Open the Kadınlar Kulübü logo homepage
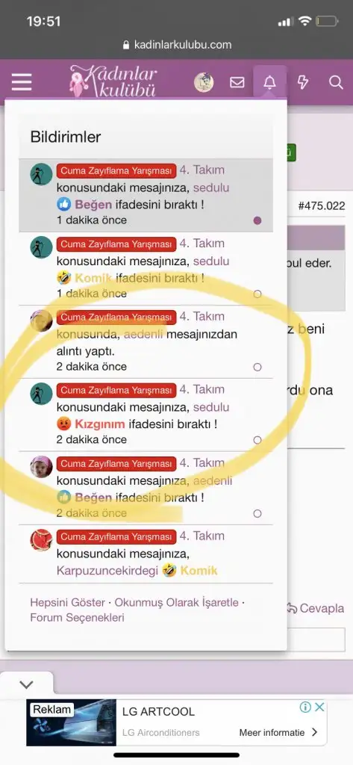 tap(113, 81)
